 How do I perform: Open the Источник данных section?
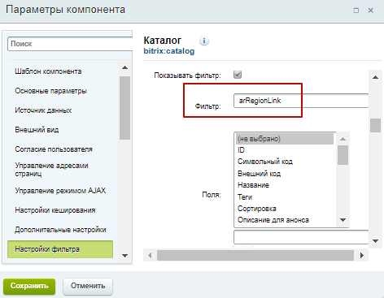43,110
